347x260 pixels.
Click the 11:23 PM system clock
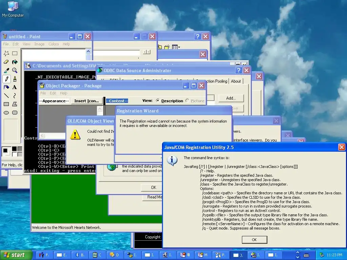coord(334,255)
